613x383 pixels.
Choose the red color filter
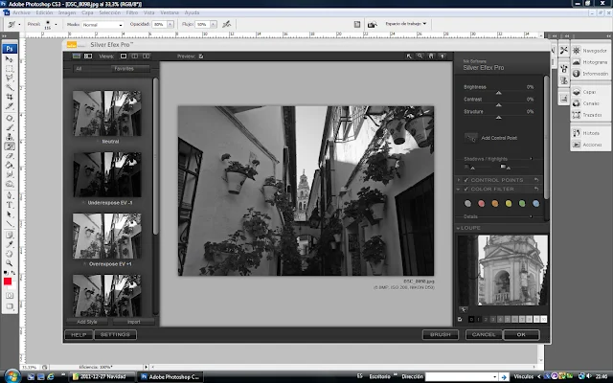coord(481,204)
